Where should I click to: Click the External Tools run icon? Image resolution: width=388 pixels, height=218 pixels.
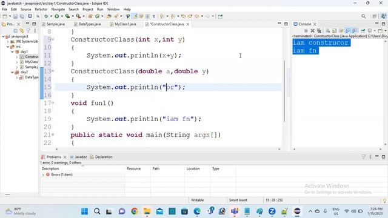(x=78, y=16)
